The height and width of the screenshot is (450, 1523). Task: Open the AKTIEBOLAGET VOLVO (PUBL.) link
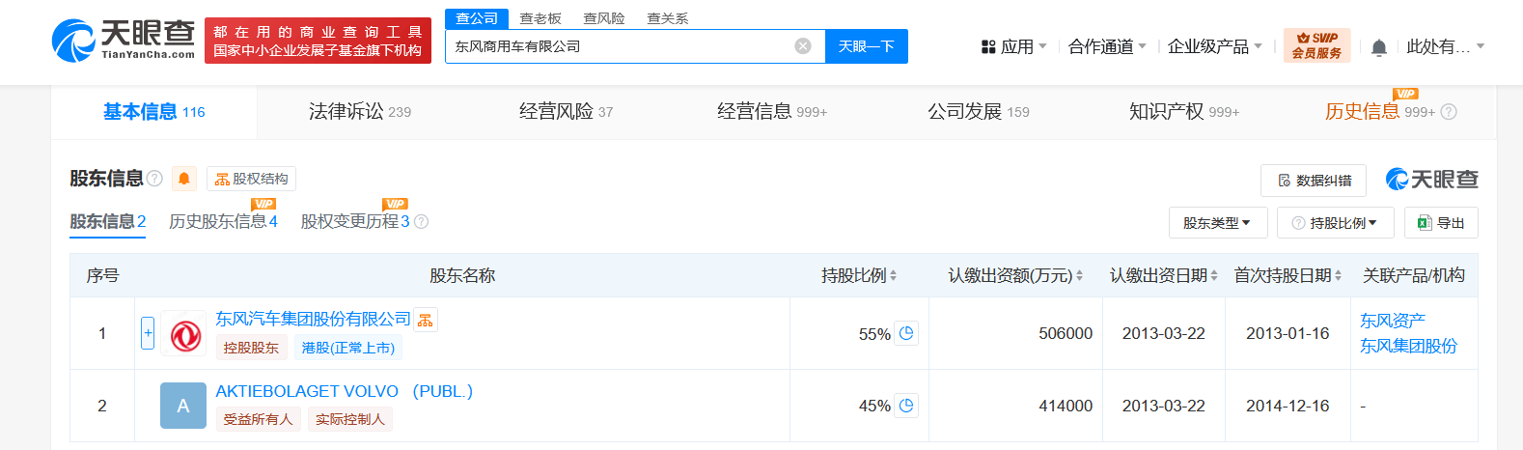(344, 391)
